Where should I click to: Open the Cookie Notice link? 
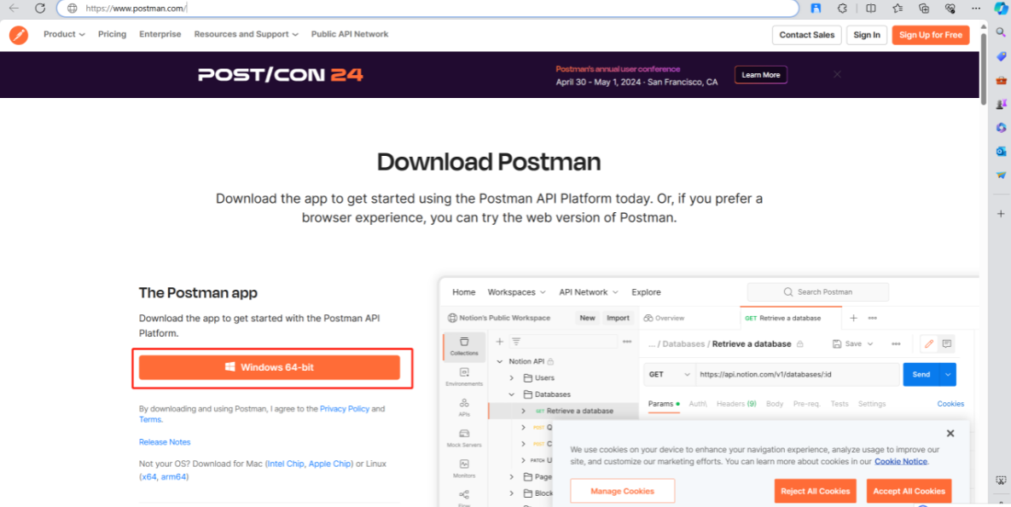click(901, 461)
